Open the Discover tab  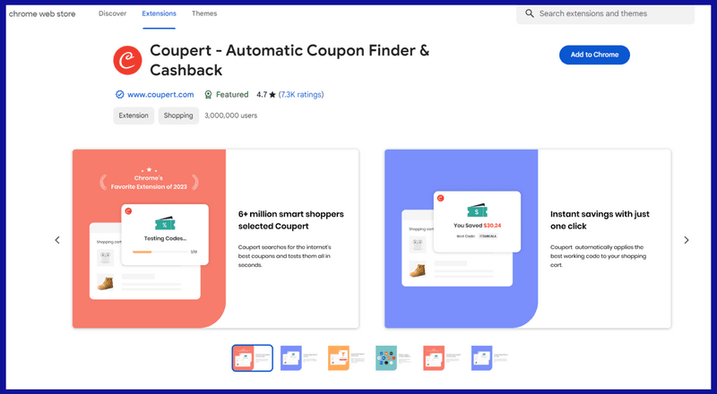point(112,14)
